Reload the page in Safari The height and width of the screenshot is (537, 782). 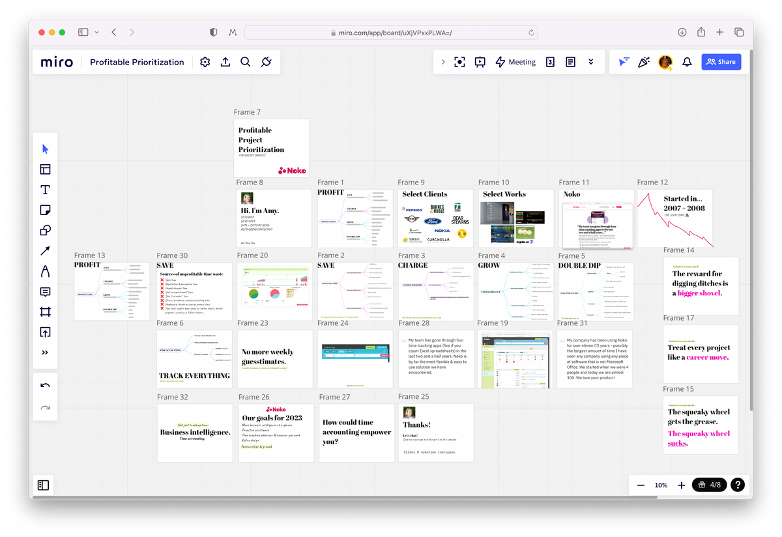tap(532, 32)
